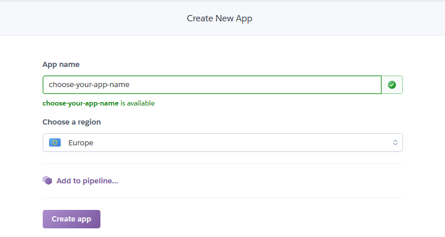Focus the App name input field
Viewport: 445px width, 237px height.
click(x=212, y=85)
